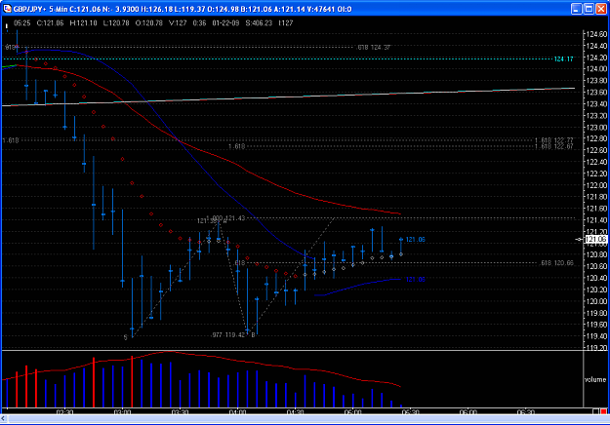Click the boxed current price 121.06 on the price axis
The image size is (610, 425).
tap(596, 239)
